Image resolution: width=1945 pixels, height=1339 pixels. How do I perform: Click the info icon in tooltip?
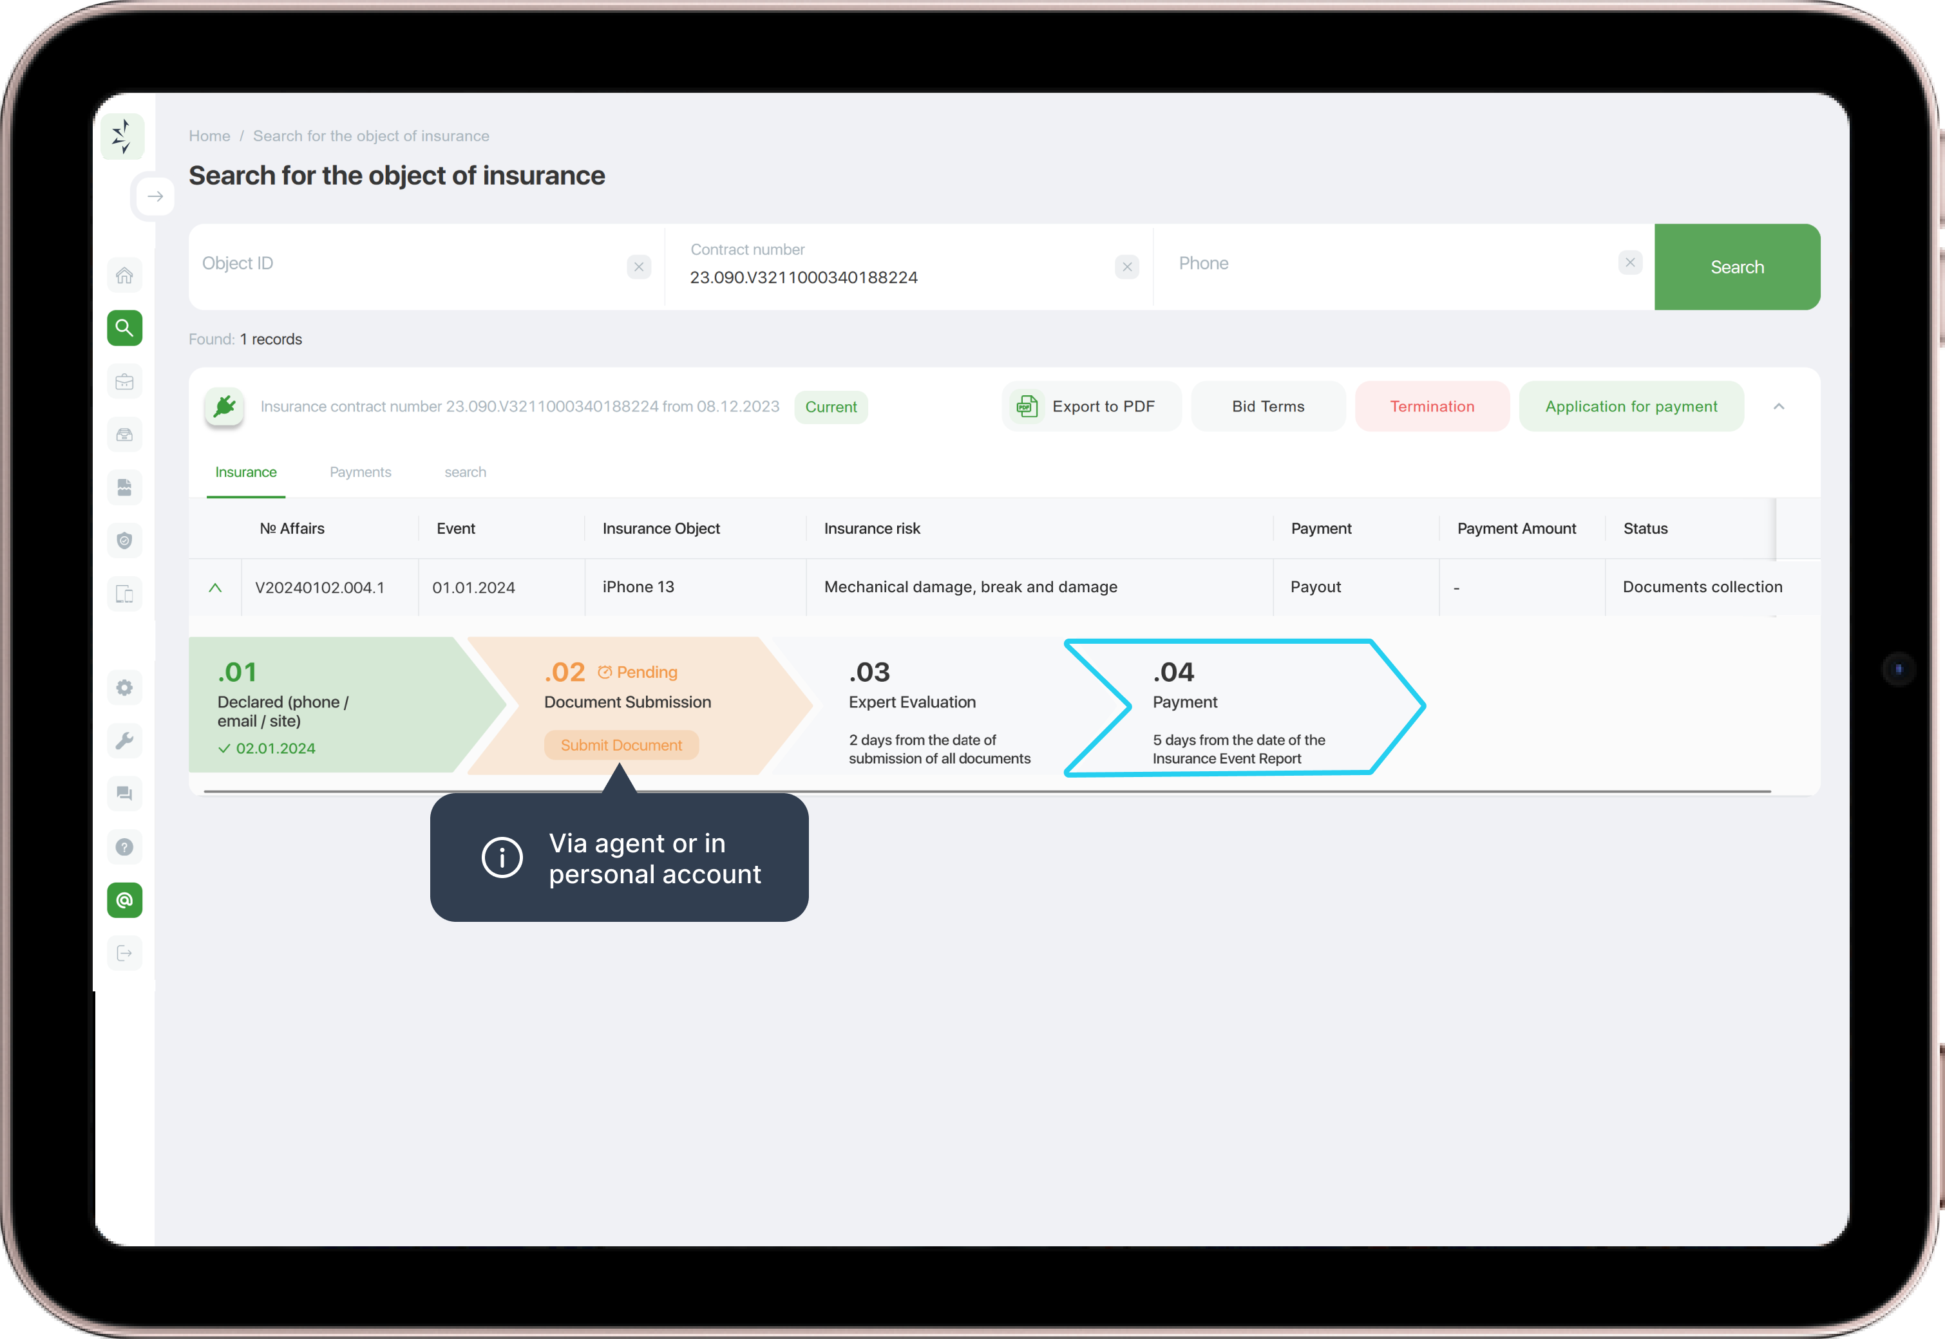pyautogui.click(x=502, y=857)
